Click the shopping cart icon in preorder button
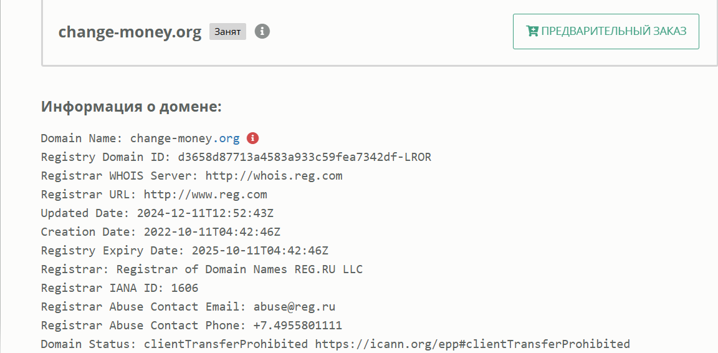718x353 pixels. [532, 31]
